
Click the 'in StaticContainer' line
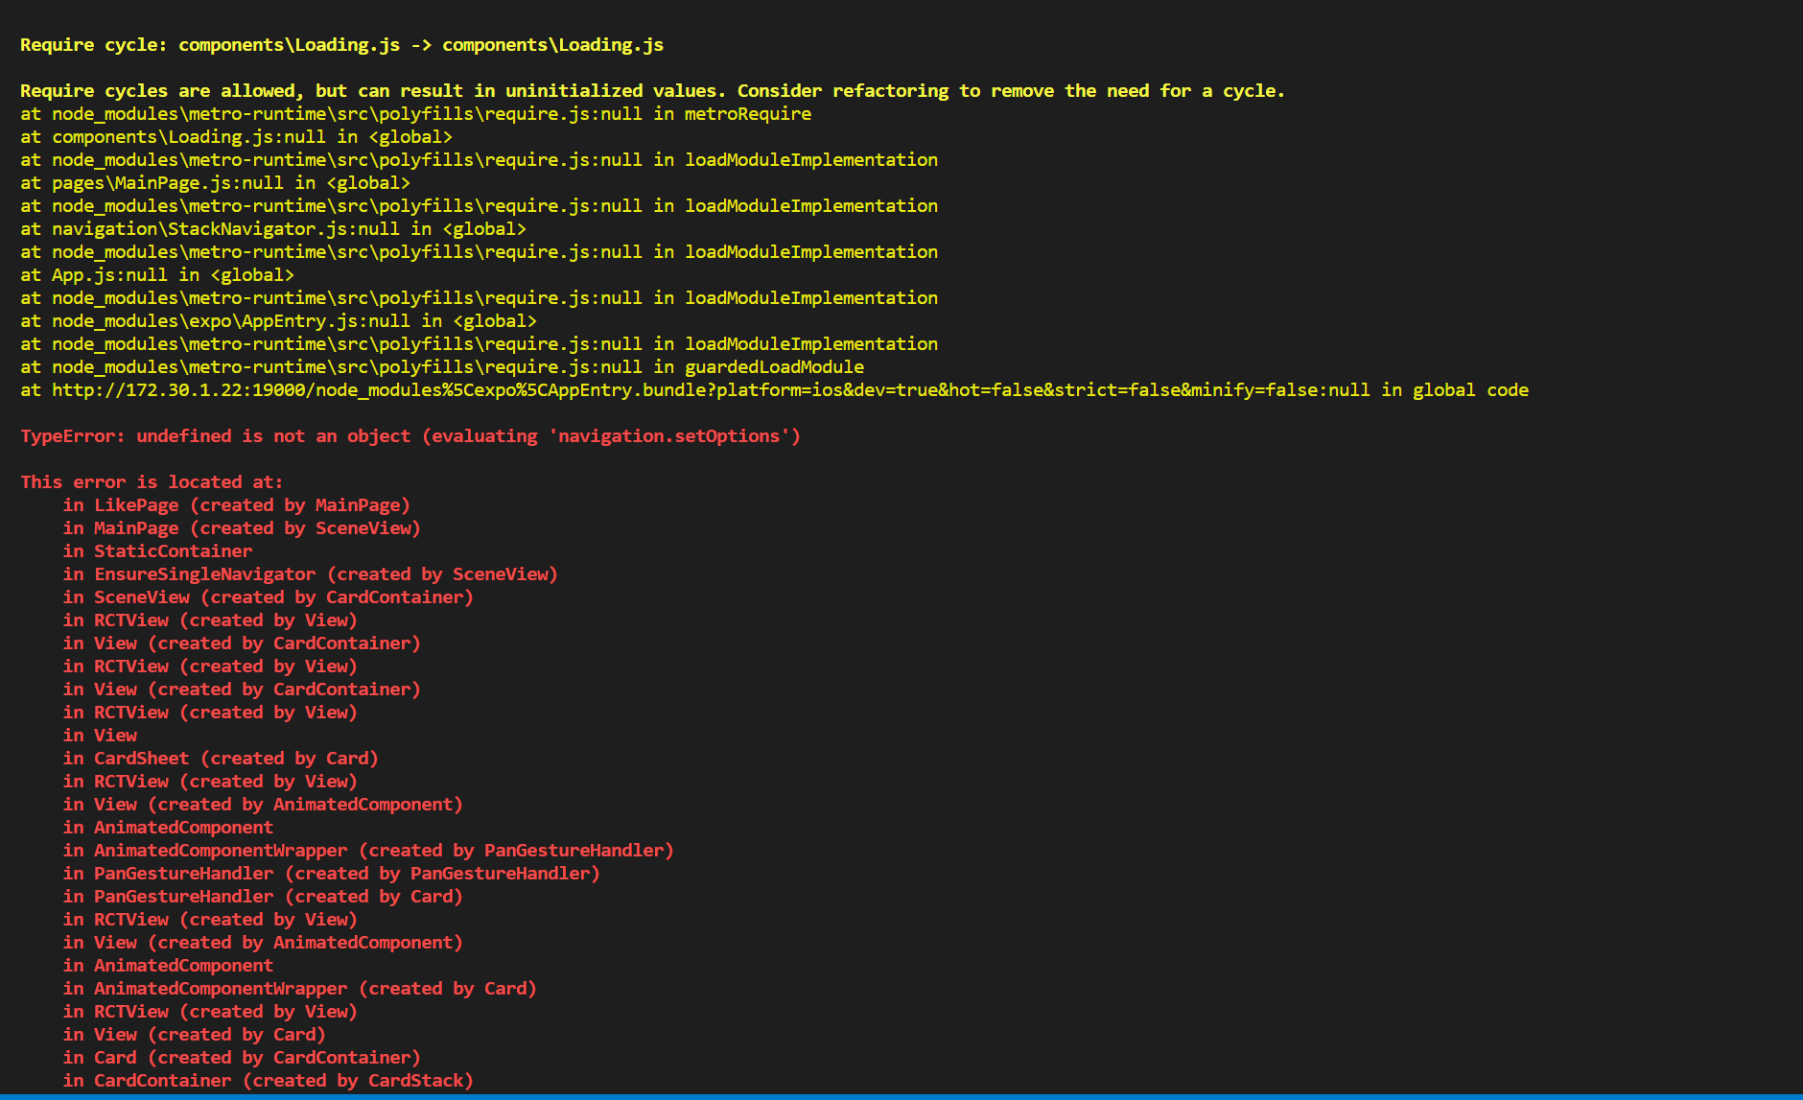point(158,551)
